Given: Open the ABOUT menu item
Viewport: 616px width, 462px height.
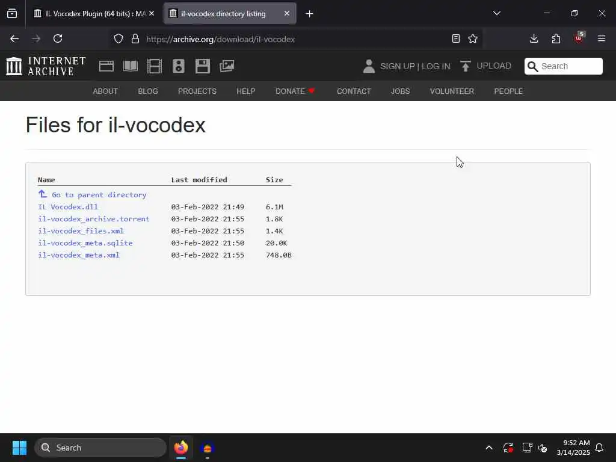Looking at the screenshot, I should (x=105, y=91).
